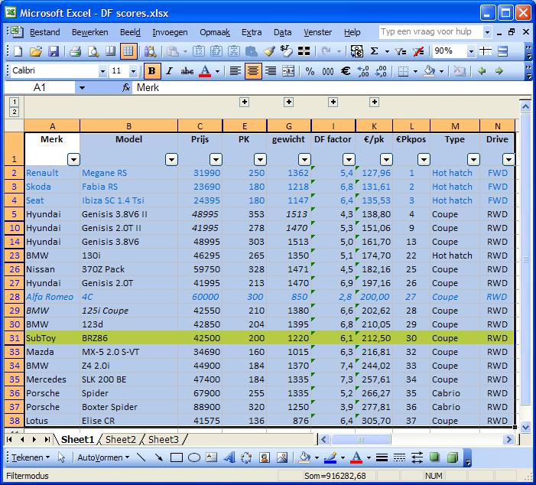
Task: Open the Bewerken menu
Action: [90, 32]
